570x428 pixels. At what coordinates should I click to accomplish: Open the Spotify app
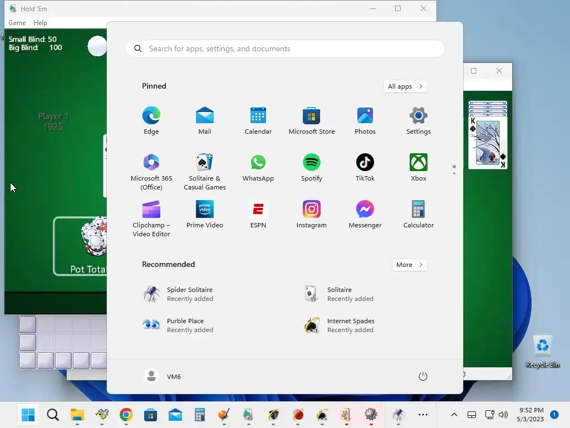[312, 167]
